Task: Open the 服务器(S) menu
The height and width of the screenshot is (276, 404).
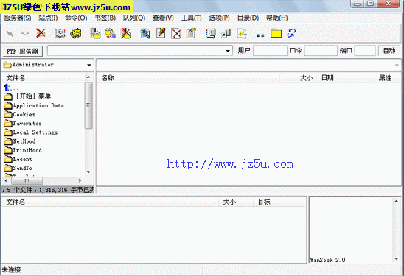Action: click(18, 18)
